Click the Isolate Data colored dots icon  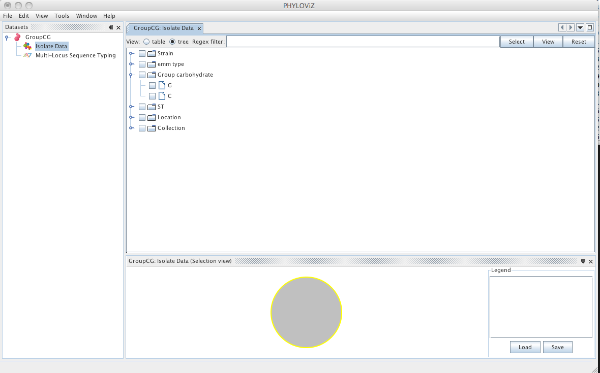click(27, 46)
